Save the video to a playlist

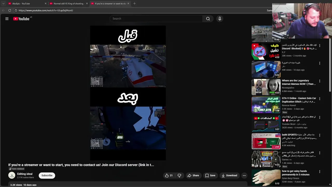coord(210,176)
